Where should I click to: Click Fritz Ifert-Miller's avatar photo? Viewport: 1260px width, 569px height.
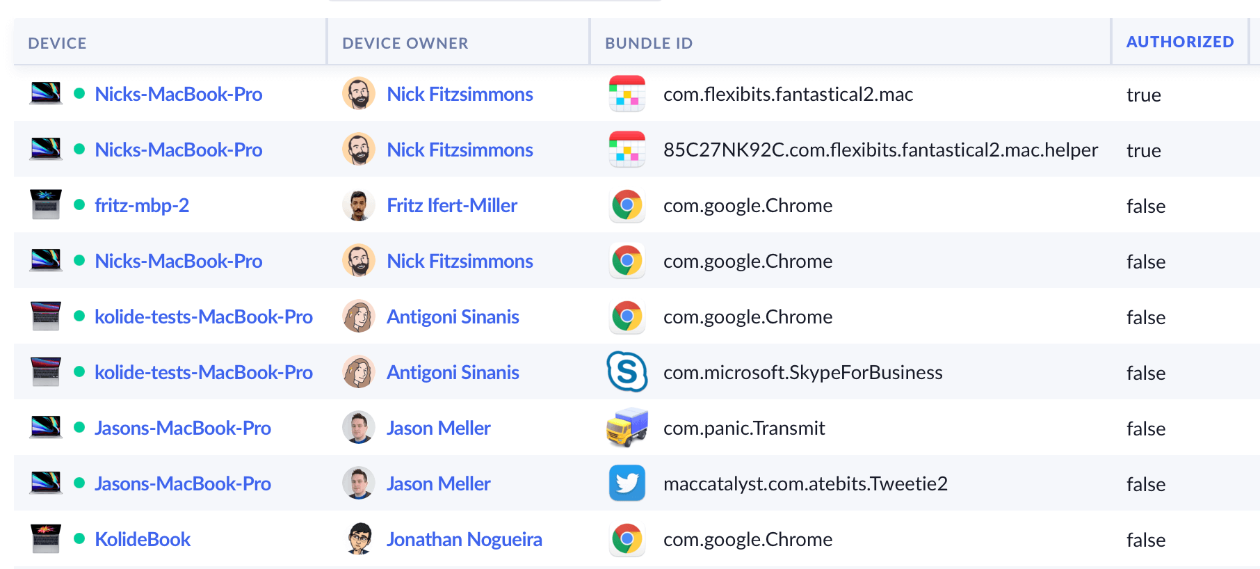pyautogui.click(x=359, y=205)
